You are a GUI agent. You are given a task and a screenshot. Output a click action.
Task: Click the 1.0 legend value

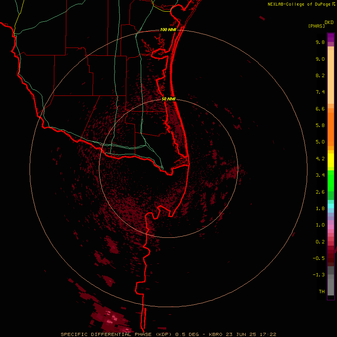[320, 225]
